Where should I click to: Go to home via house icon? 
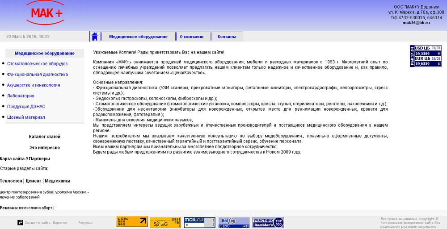(x=95, y=37)
